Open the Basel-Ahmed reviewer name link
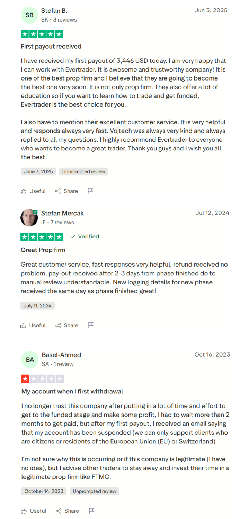 (61, 355)
